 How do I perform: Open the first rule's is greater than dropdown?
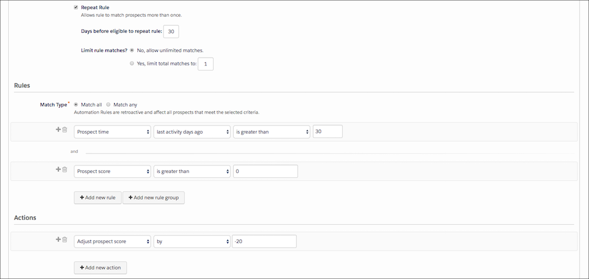pyautogui.click(x=271, y=132)
